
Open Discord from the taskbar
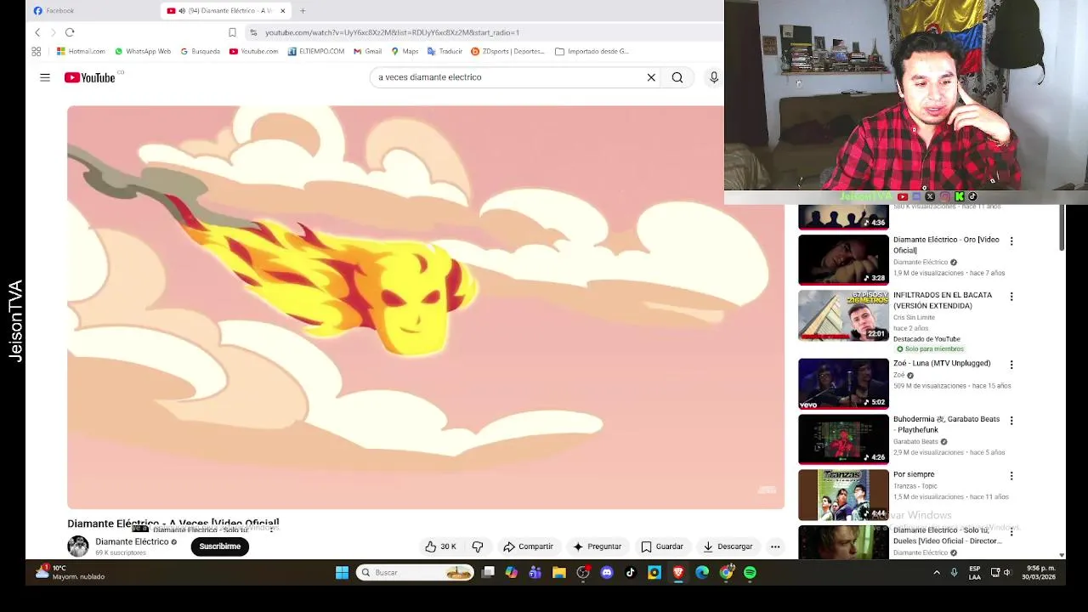click(x=607, y=573)
